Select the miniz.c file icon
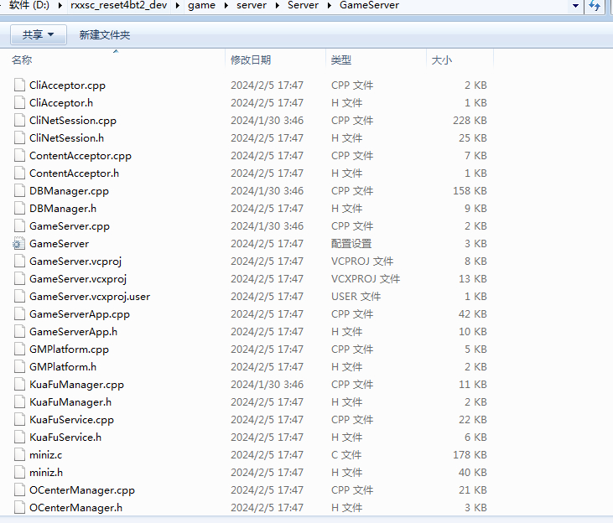Image resolution: width=613 pixels, height=523 pixels. click(x=20, y=455)
